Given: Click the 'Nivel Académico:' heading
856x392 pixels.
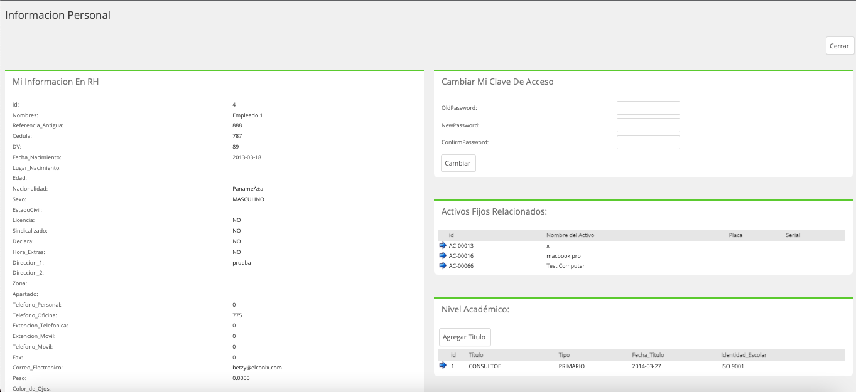Looking at the screenshot, I should (475, 309).
